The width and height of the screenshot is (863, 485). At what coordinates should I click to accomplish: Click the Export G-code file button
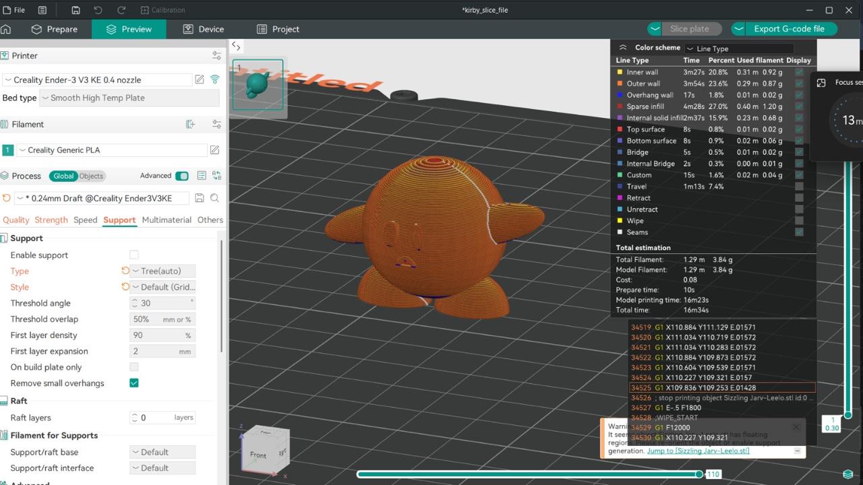(x=789, y=29)
